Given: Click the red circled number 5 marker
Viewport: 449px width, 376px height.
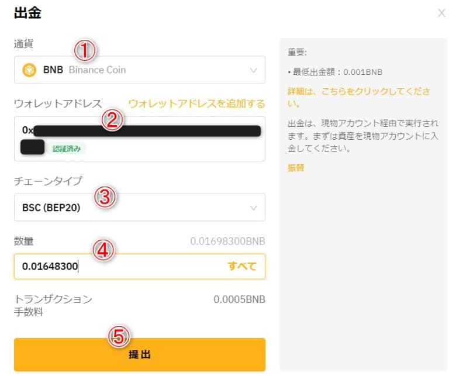Looking at the screenshot, I should pos(119,336).
